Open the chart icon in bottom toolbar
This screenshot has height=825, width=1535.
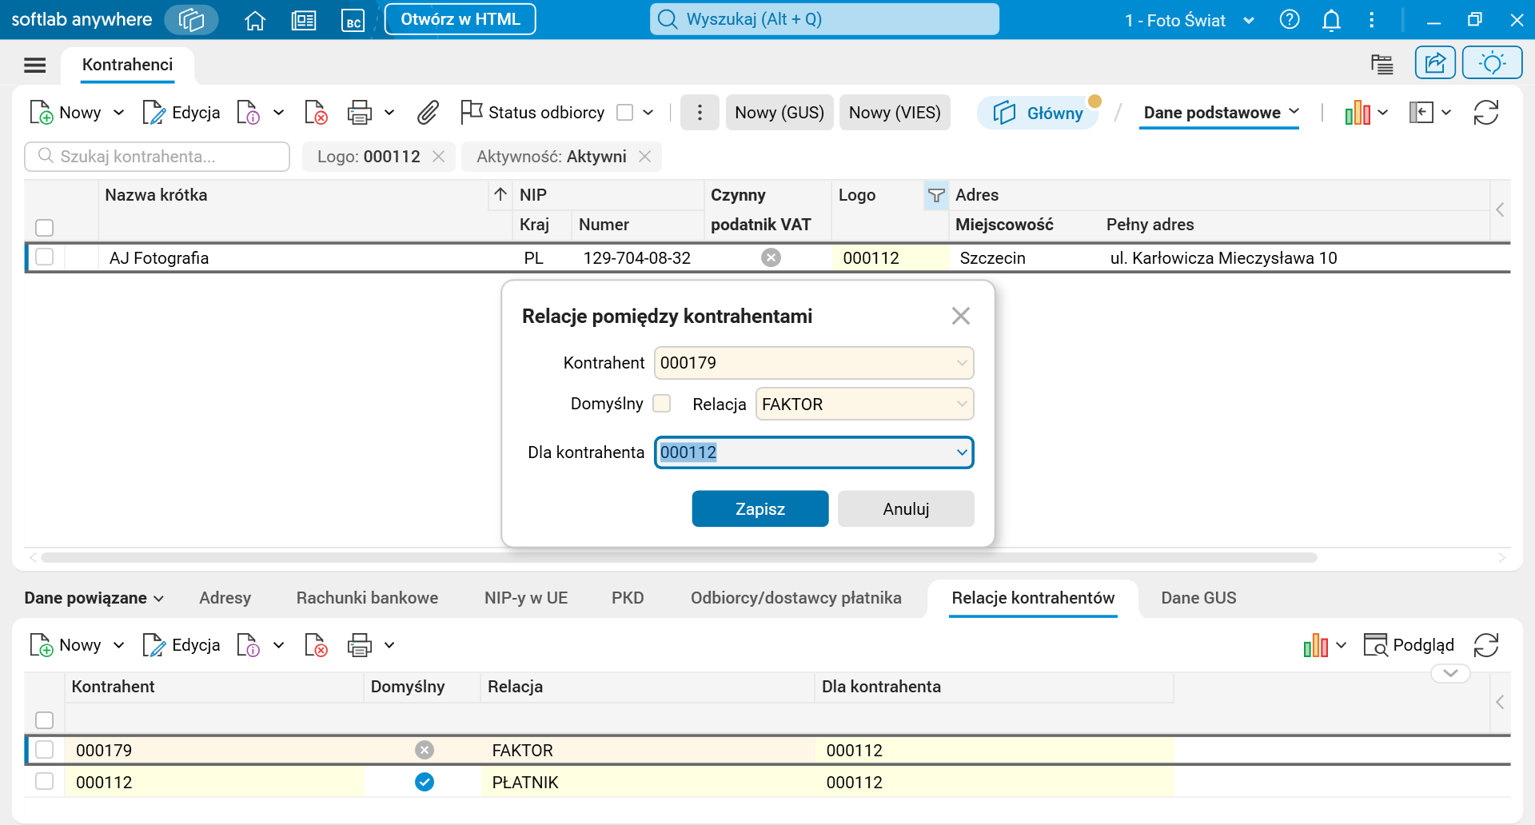pos(1316,645)
